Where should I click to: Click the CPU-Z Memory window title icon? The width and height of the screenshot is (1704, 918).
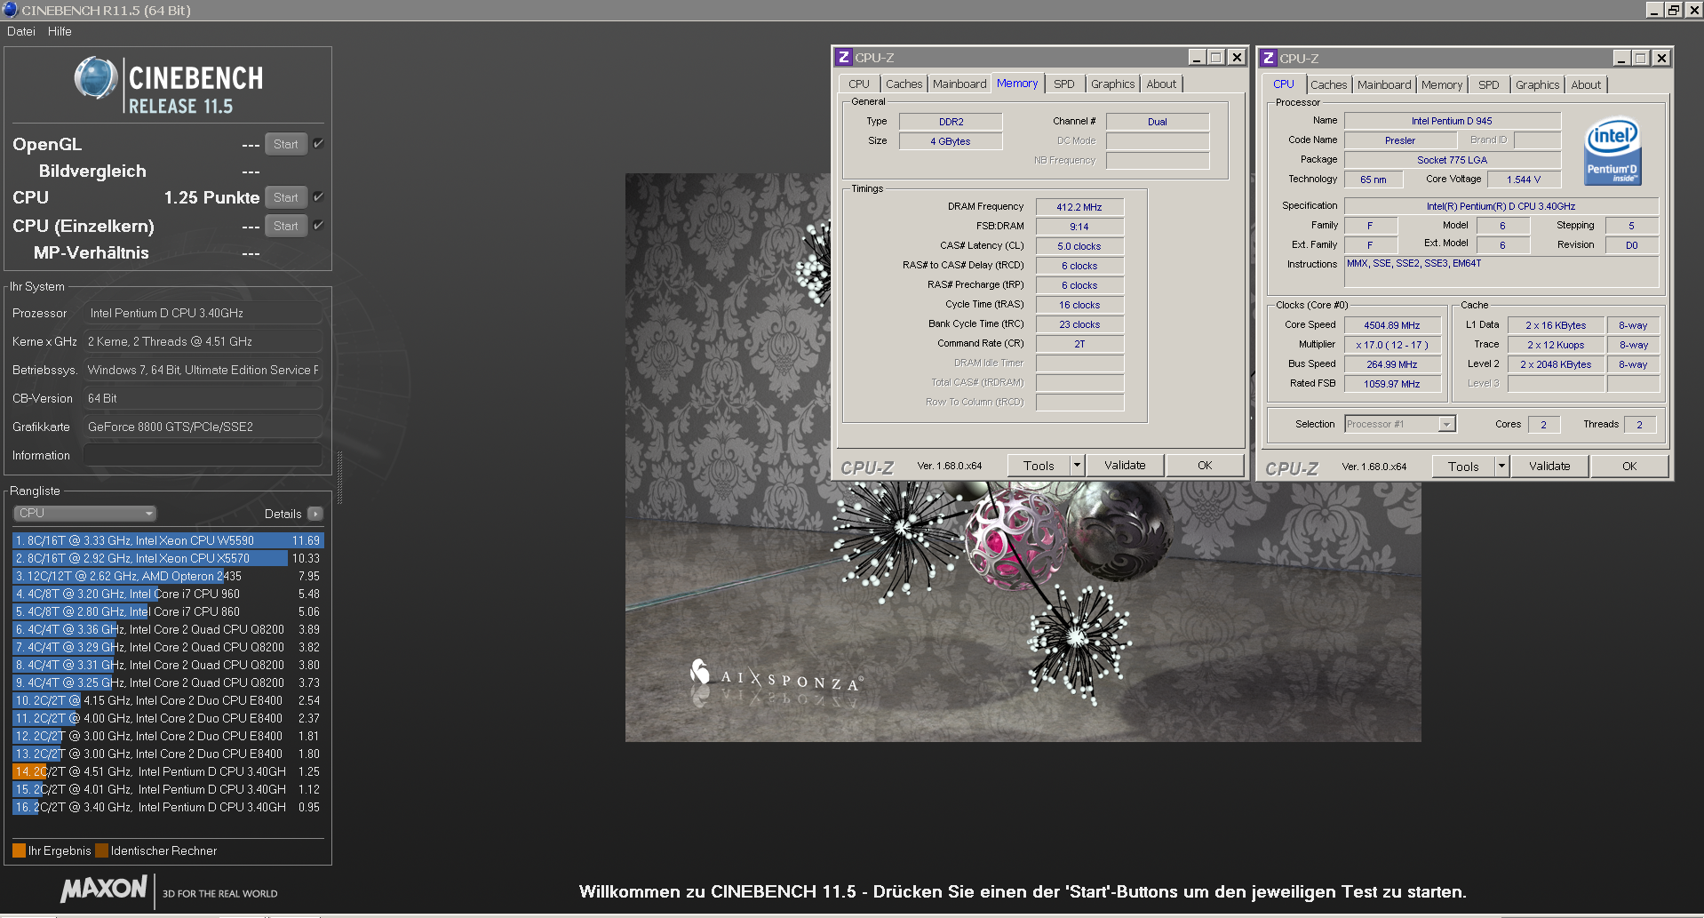click(x=843, y=57)
